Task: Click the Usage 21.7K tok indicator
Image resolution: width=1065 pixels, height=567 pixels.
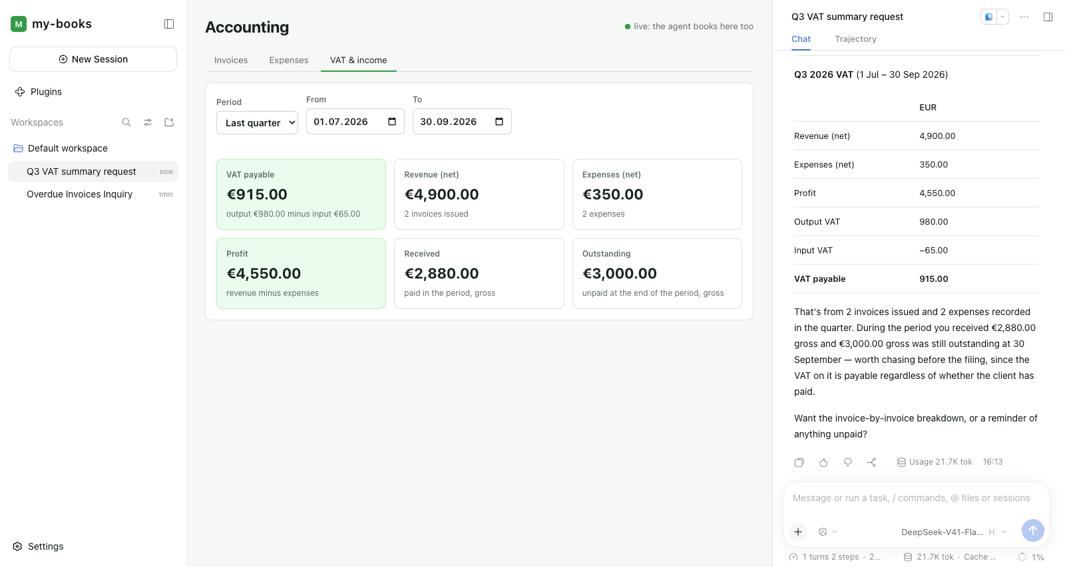Action: click(x=935, y=462)
